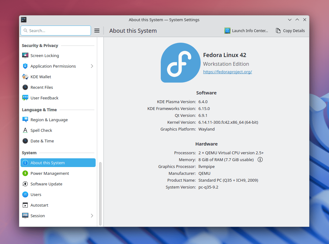The height and width of the screenshot is (244, 329).
Task: Click the User Feedback speech bubble icon
Action: (x=25, y=98)
